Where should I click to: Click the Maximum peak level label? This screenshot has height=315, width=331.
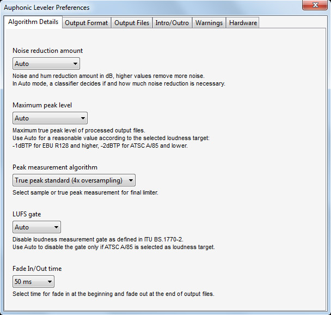tap(42, 105)
